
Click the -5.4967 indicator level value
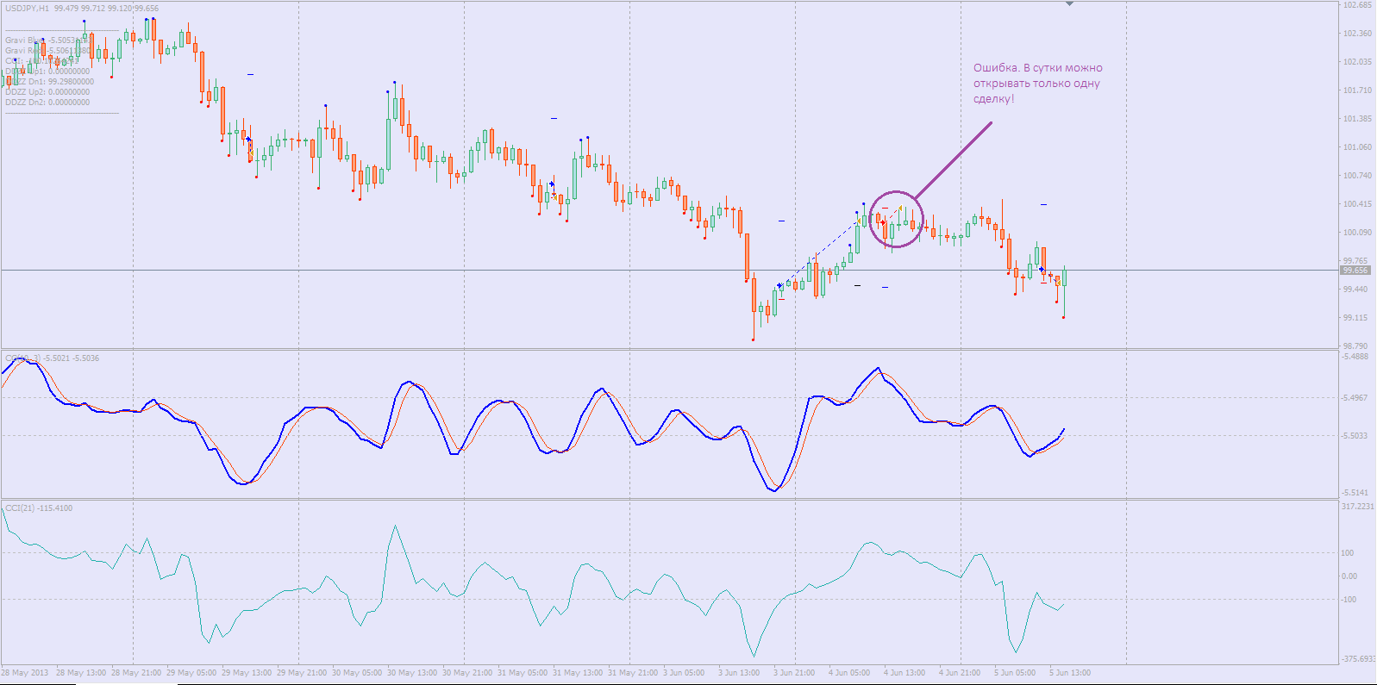[1355, 398]
